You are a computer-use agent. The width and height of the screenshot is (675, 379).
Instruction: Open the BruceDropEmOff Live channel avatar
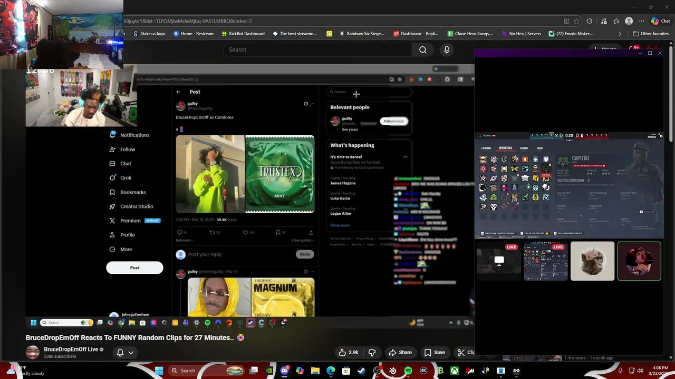pos(33,352)
